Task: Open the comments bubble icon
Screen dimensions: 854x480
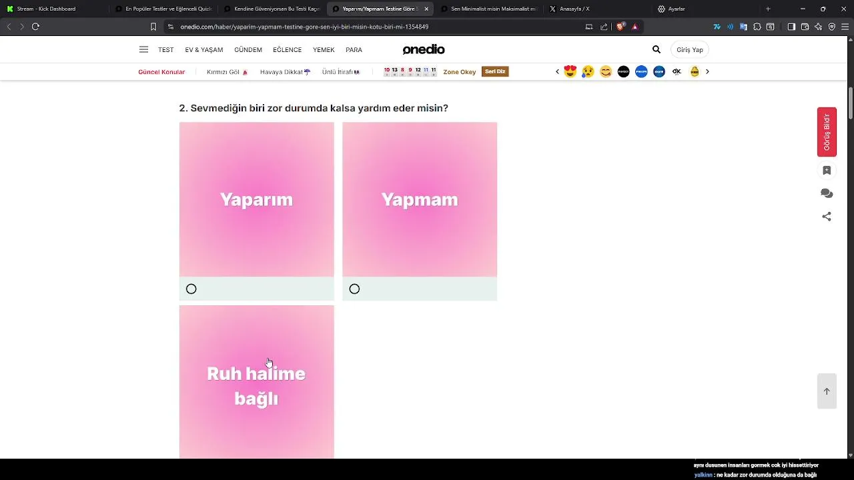Action: tap(827, 193)
